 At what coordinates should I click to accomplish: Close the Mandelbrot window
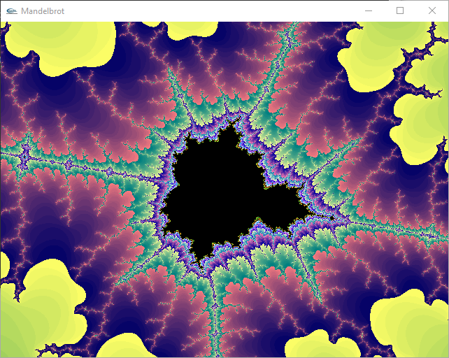click(x=432, y=10)
